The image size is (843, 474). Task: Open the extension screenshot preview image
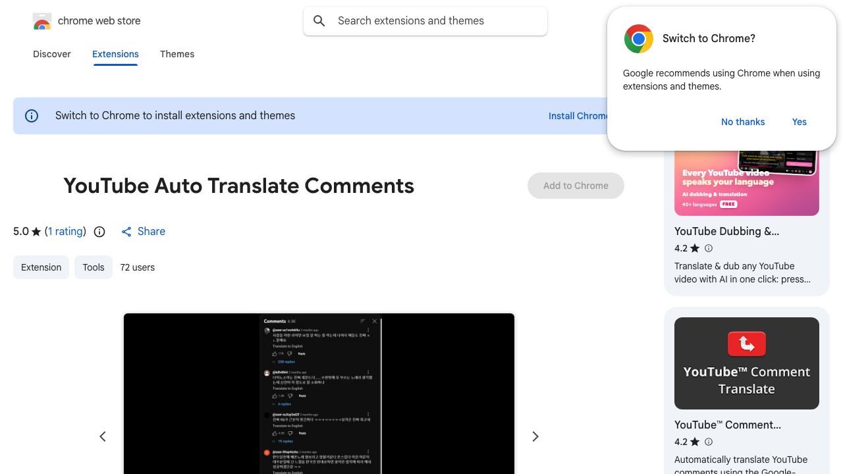pos(319,394)
